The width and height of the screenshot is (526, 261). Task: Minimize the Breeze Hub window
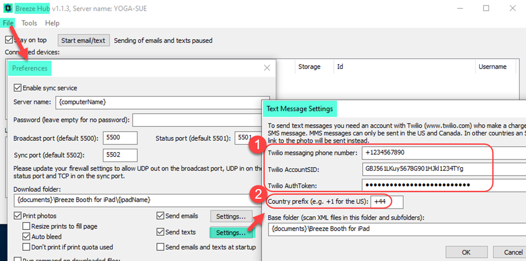[460, 8]
